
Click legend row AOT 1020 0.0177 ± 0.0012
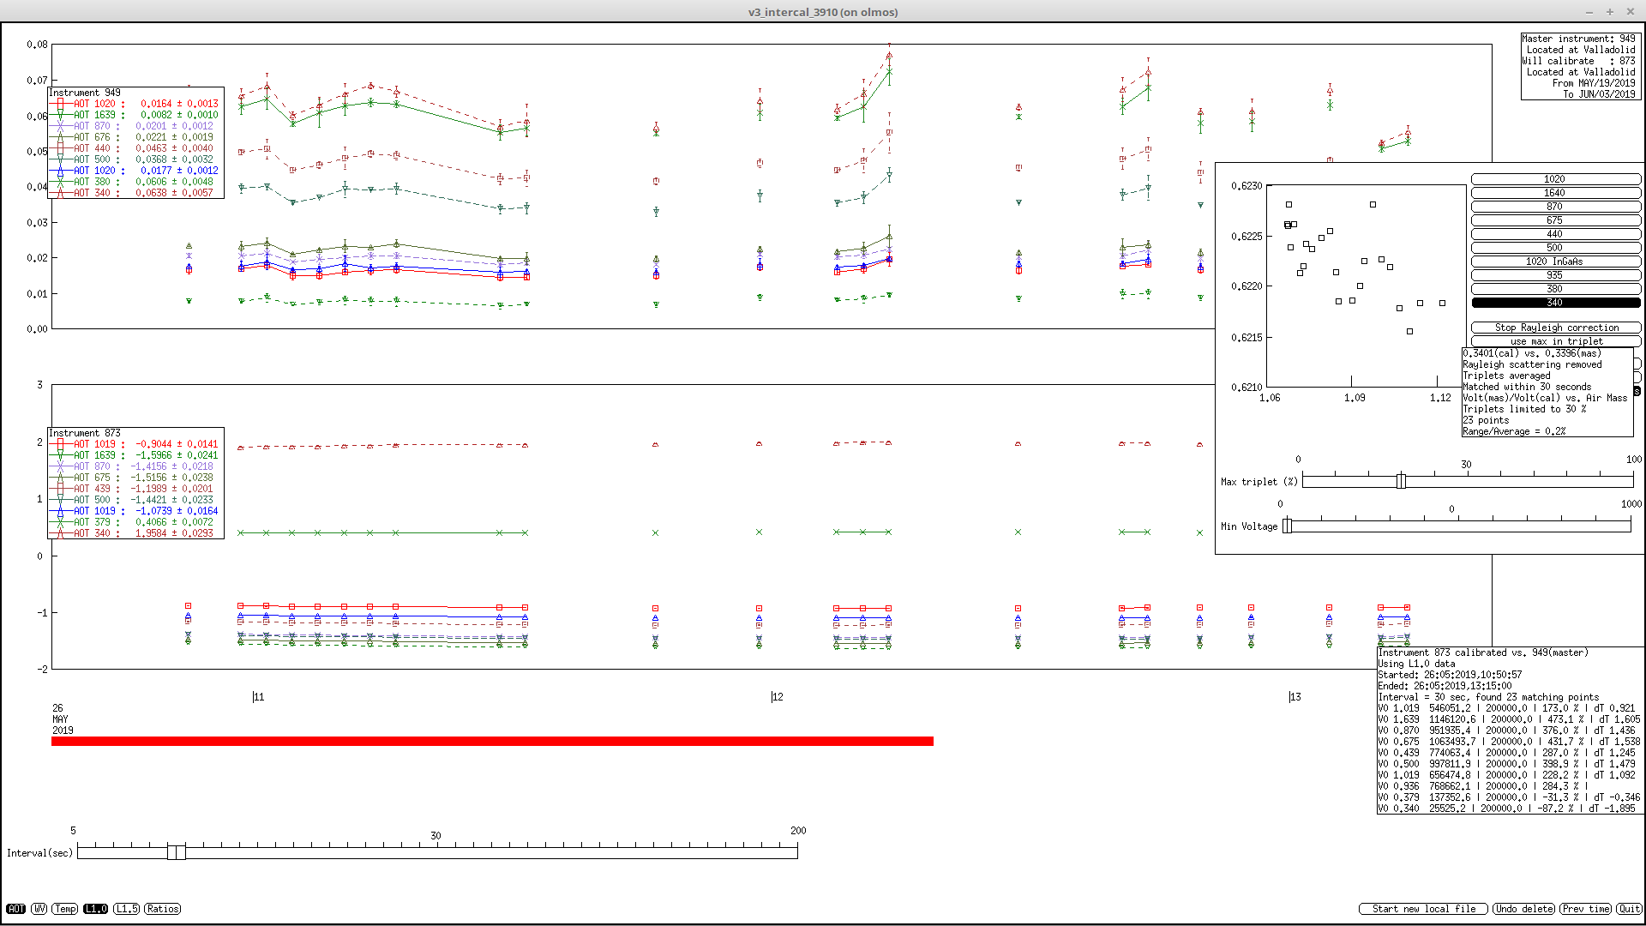[x=135, y=171]
